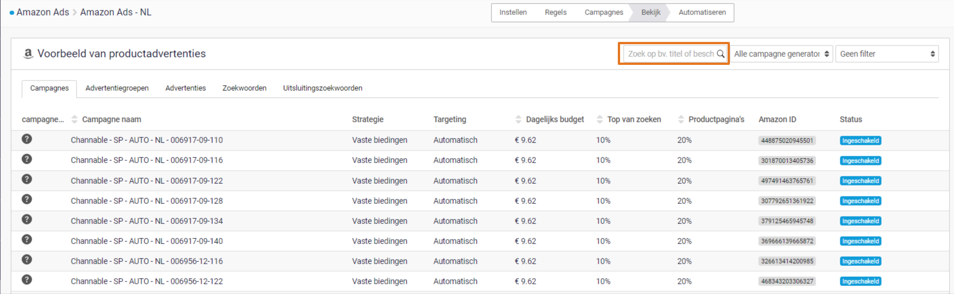The width and height of the screenshot is (954, 294).
Task: Open the Amazon Ads - NL breadcrumb
Action: [x=116, y=12]
